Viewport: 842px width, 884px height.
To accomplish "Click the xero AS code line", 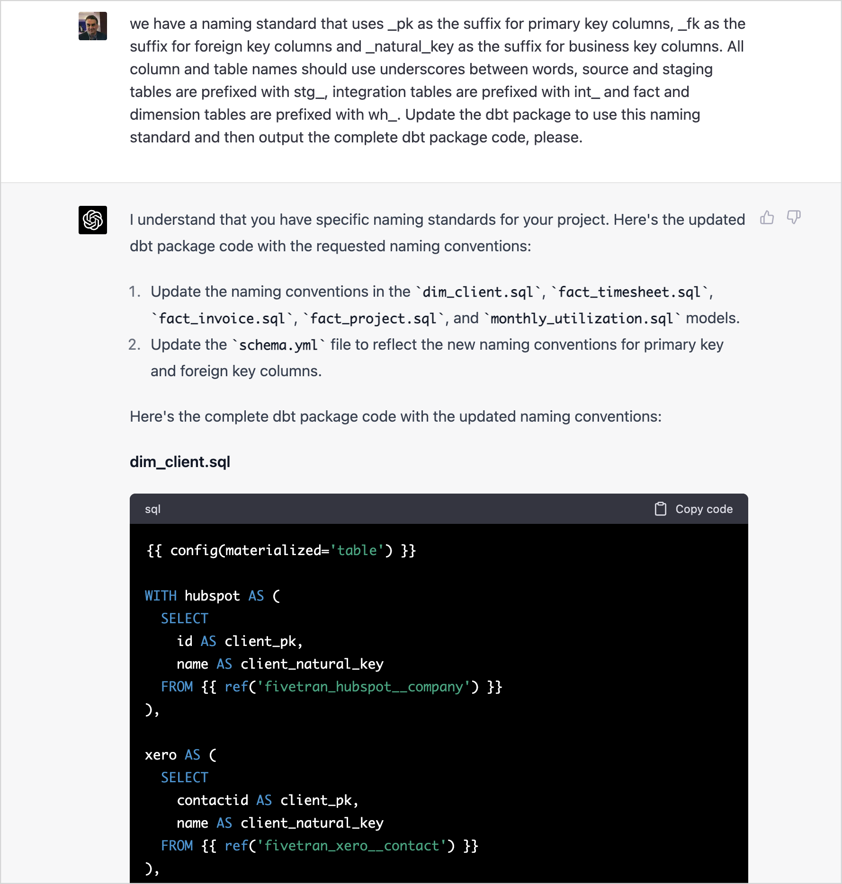I will click(180, 755).
